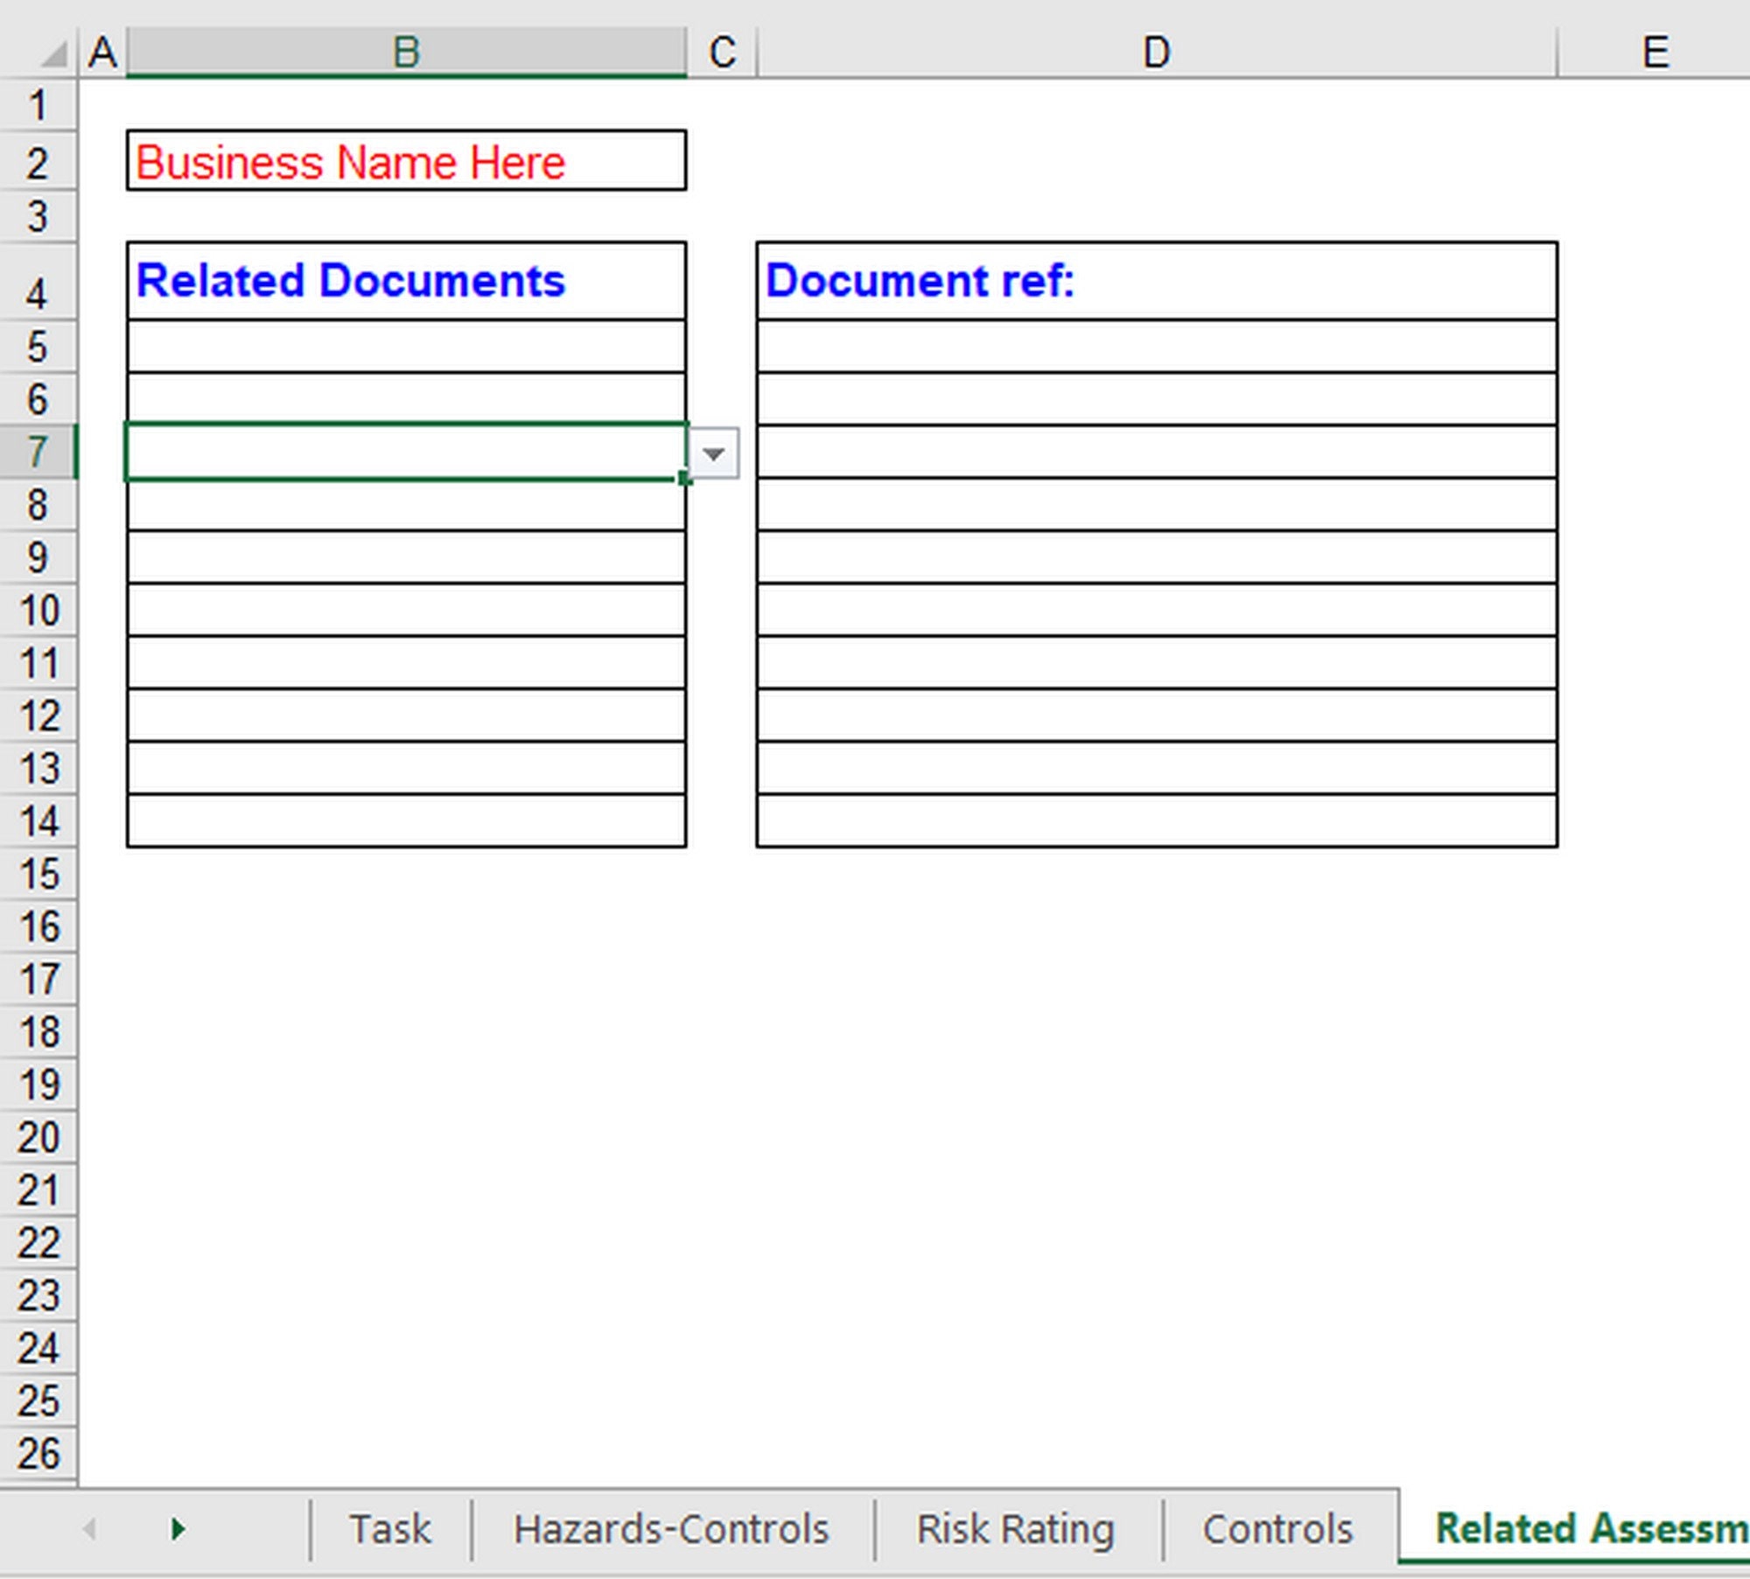Screen dimensions: 1750x1579
Task: Click the row 2 header
Action: coord(38,161)
